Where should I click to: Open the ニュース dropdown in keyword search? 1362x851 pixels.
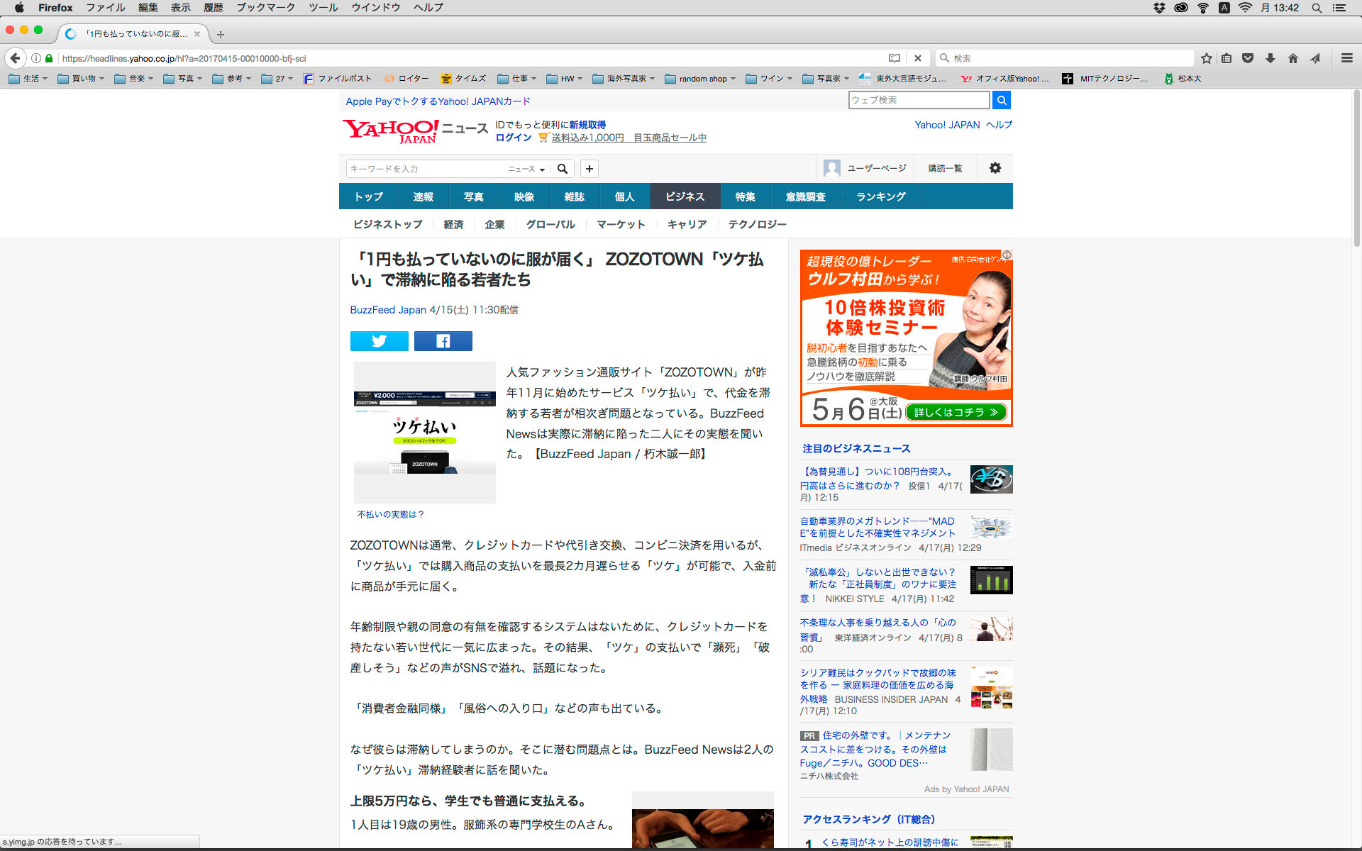526,169
